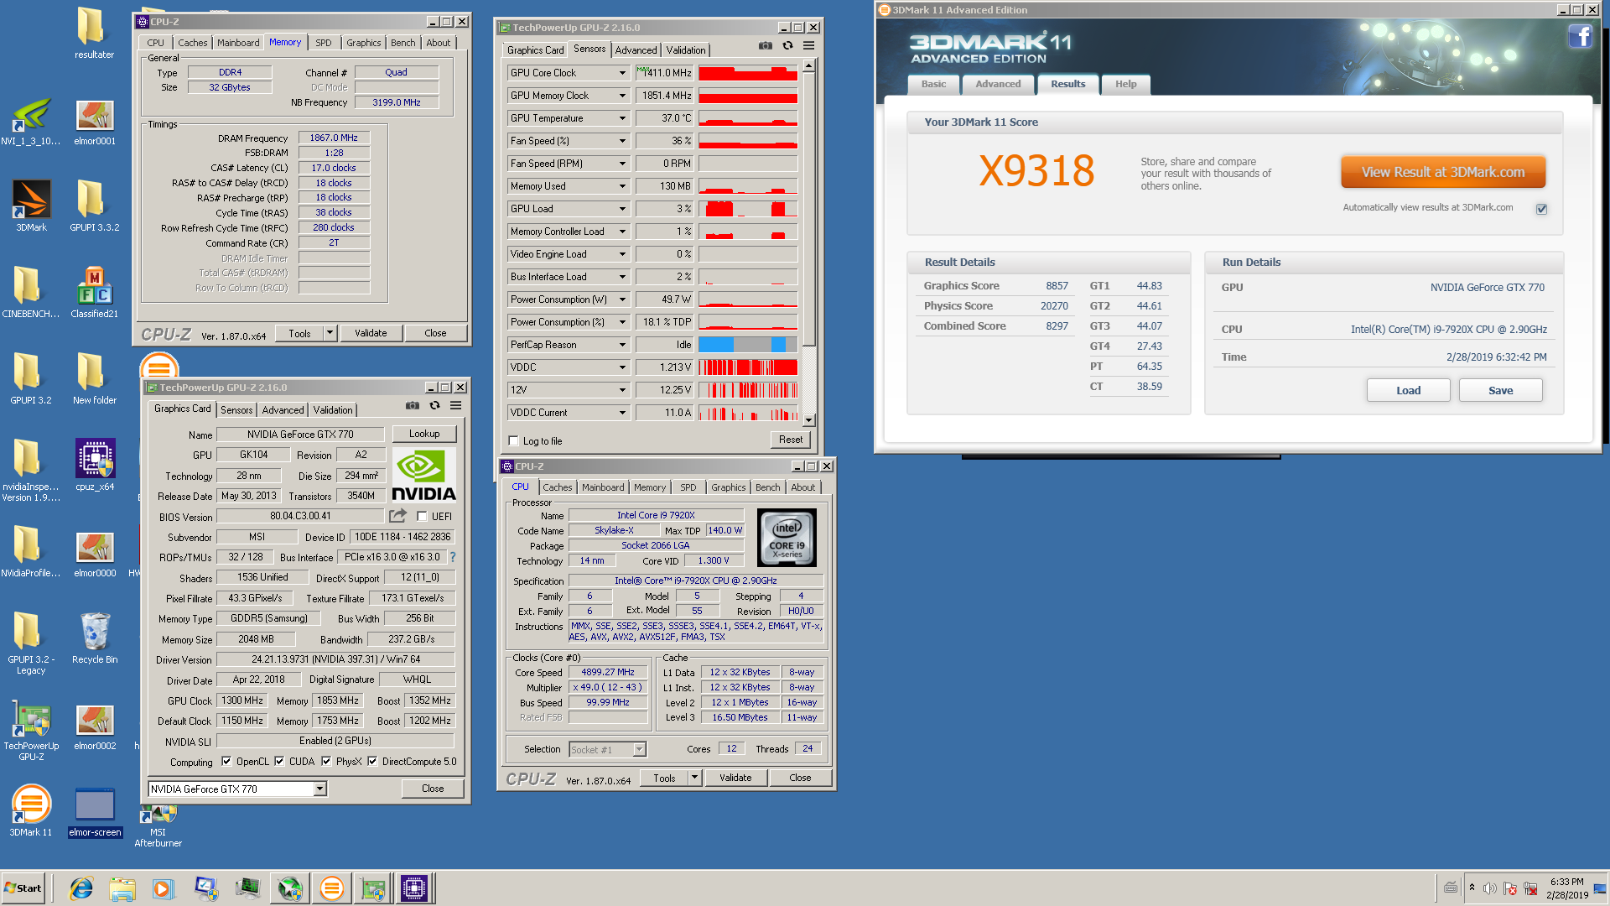Viewport: 1610px width, 906px height.
Task: Open the MSI Afterburner desktop shortcut
Action: click(x=158, y=826)
